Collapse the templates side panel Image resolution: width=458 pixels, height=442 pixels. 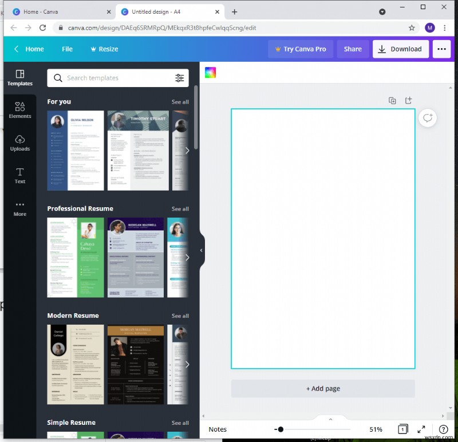(x=202, y=250)
